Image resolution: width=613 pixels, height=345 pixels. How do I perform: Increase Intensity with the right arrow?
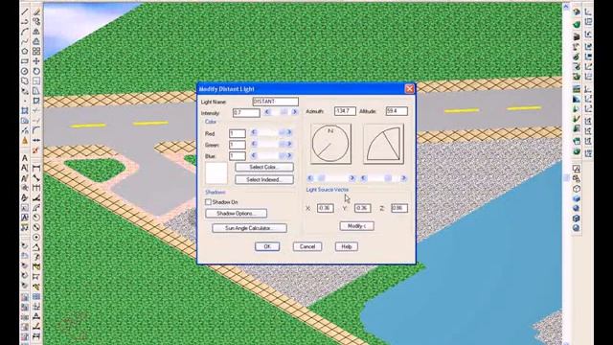tap(294, 112)
